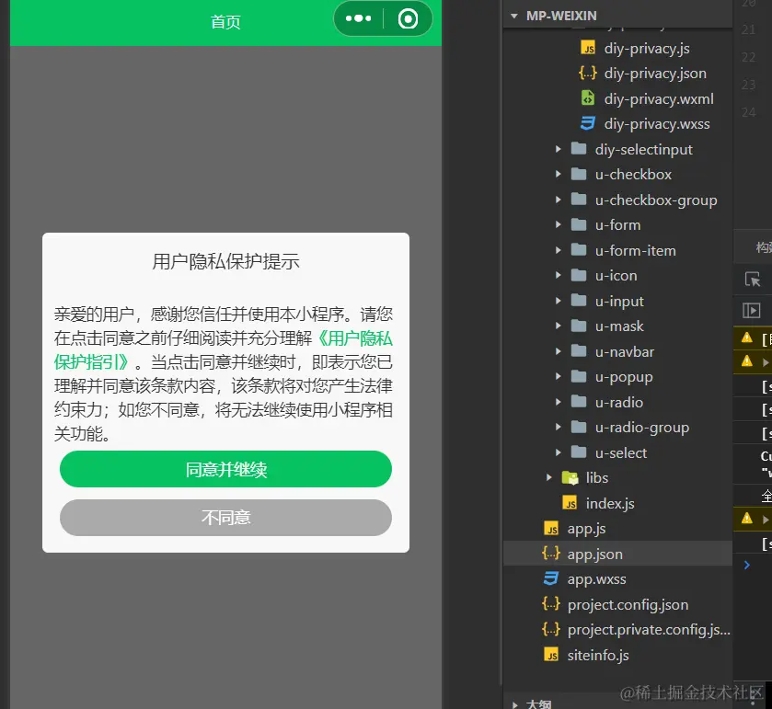Expand the u-navbar folder arrow
Screen dimensions: 772x709
click(558, 351)
